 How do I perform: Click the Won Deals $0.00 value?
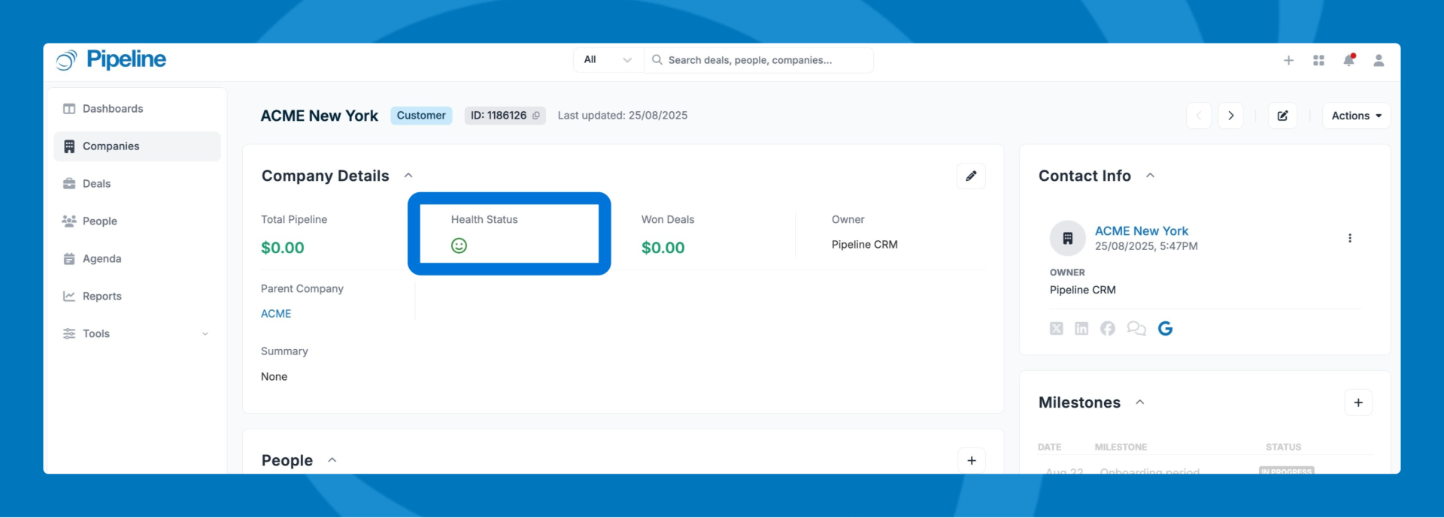(663, 248)
